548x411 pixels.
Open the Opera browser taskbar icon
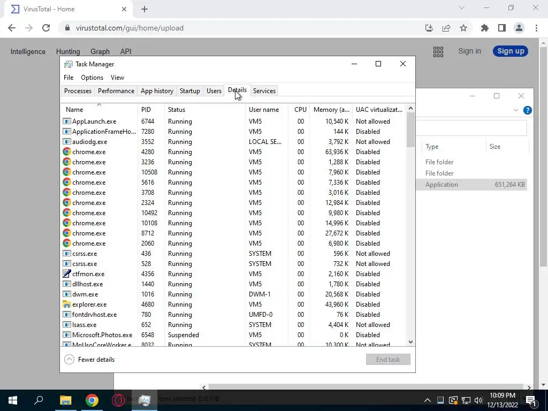point(118,400)
